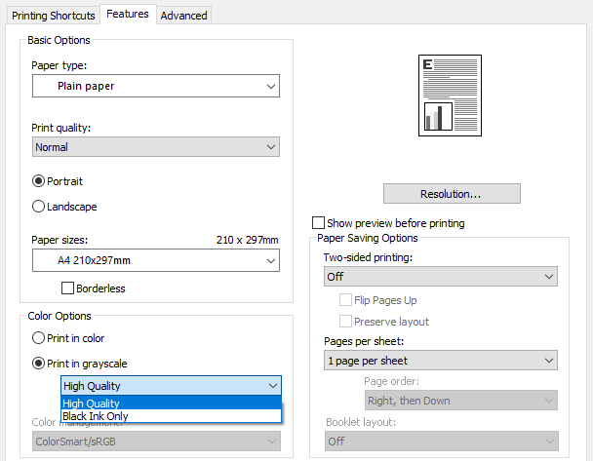The image size is (593, 461).
Task: Select the Features tab
Action: [128, 14]
